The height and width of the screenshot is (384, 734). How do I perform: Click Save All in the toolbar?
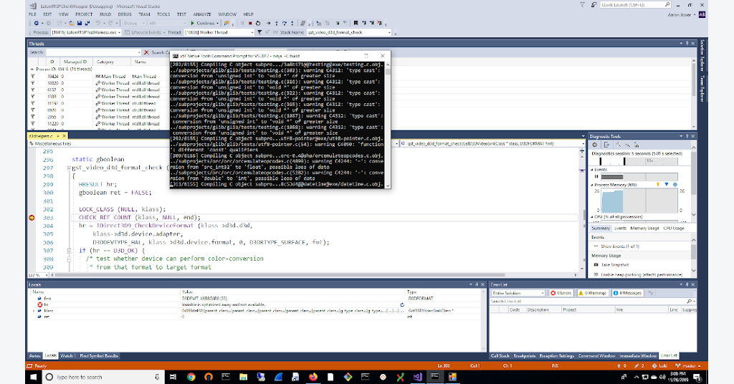(x=87, y=23)
